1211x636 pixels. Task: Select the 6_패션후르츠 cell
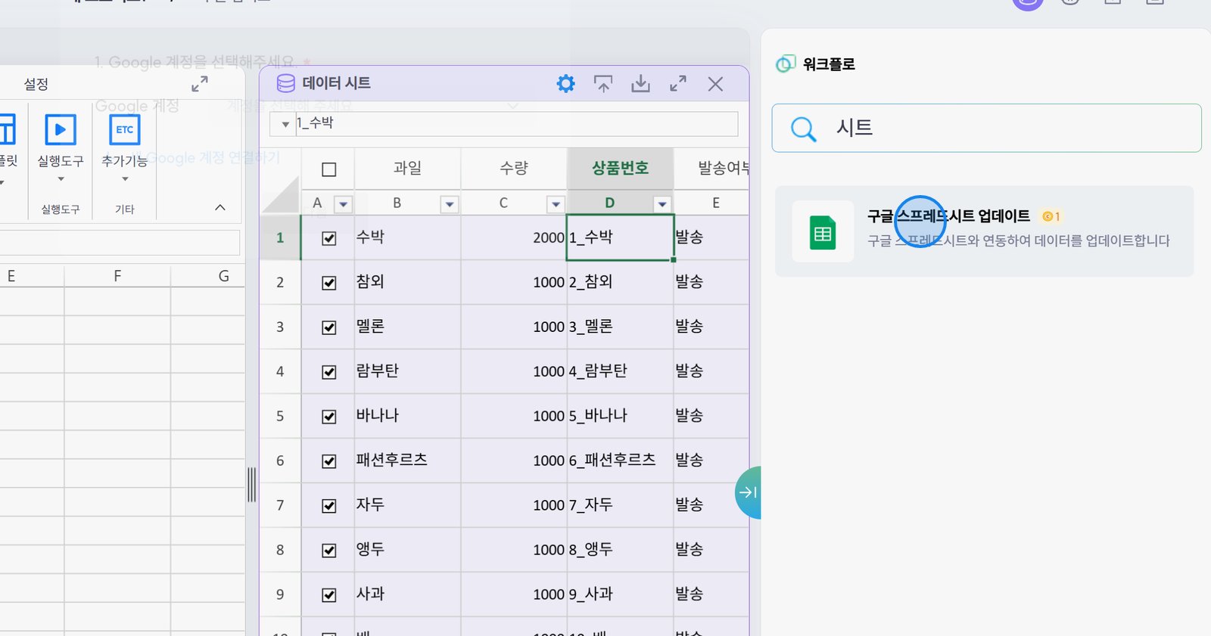tap(620, 461)
